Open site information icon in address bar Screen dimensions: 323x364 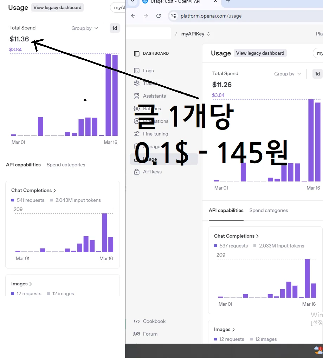[174, 16]
